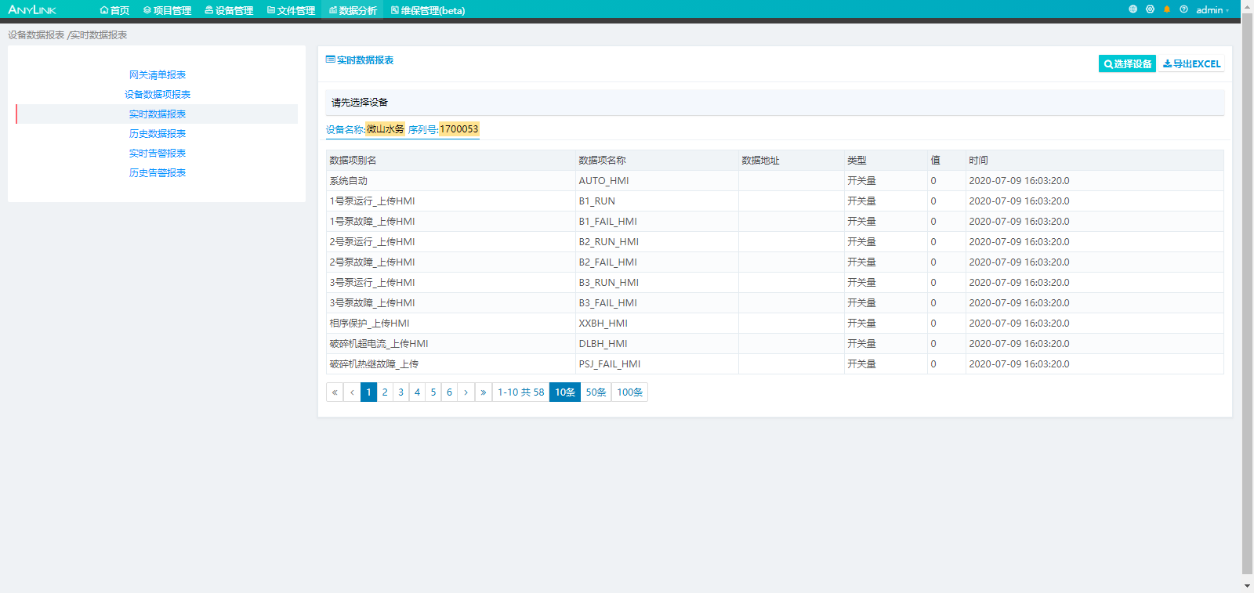Go to 首页 in top navigation
1254x593 pixels.
[x=114, y=10]
